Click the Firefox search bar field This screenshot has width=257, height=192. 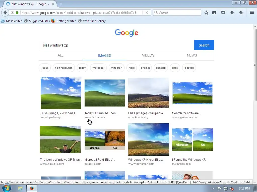[x=177, y=12]
